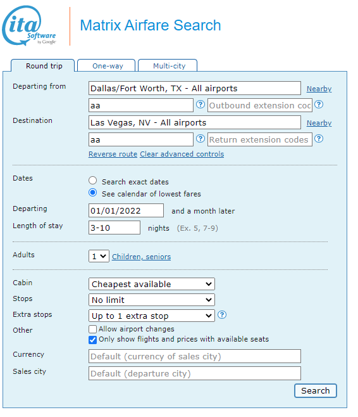Image resolution: width=358 pixels, height=417 pixels.
Task: Expand the Extra stops dropdown
Action: click(x=152, y=316)
